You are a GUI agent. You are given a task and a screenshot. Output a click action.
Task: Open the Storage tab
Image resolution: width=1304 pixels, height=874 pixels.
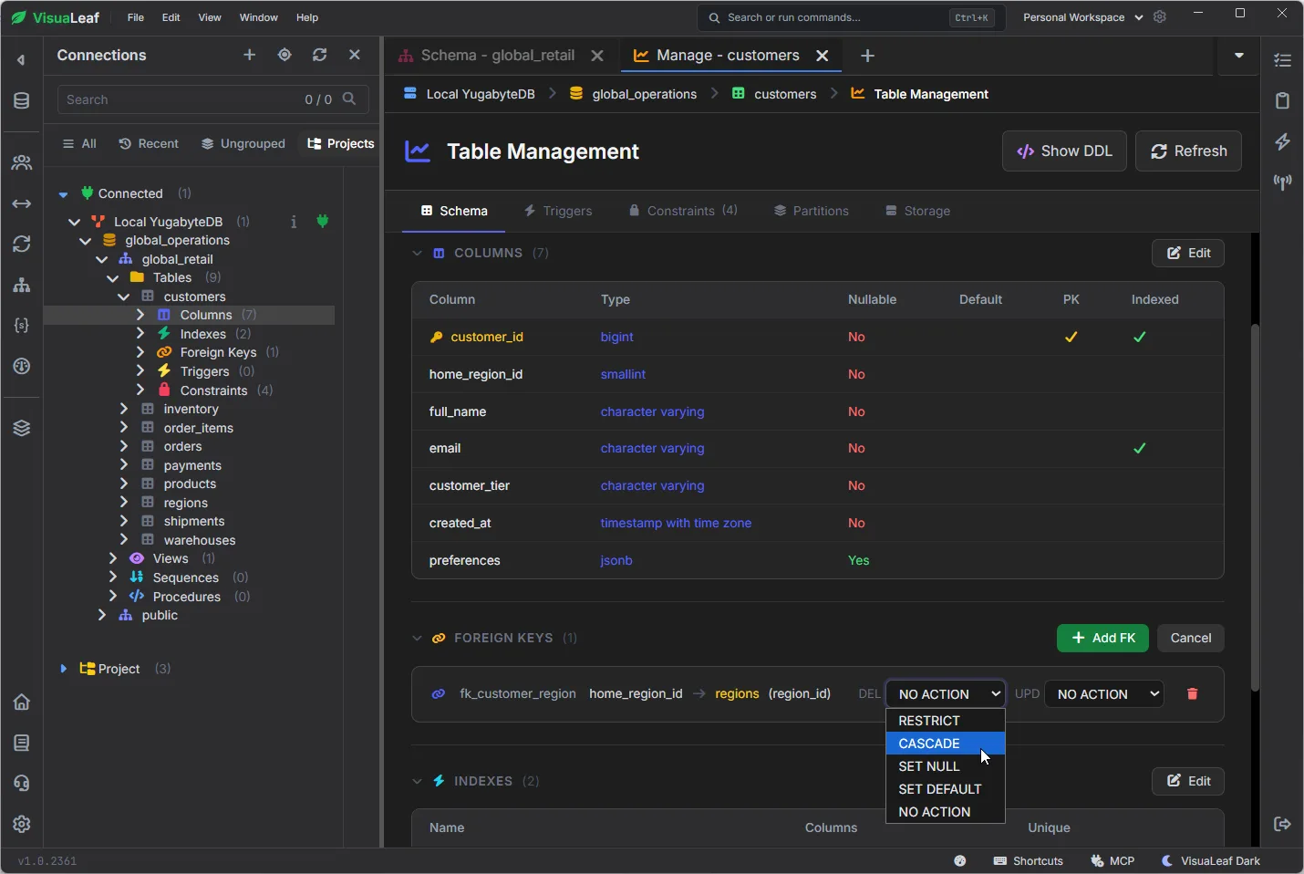tap(918, 211)
